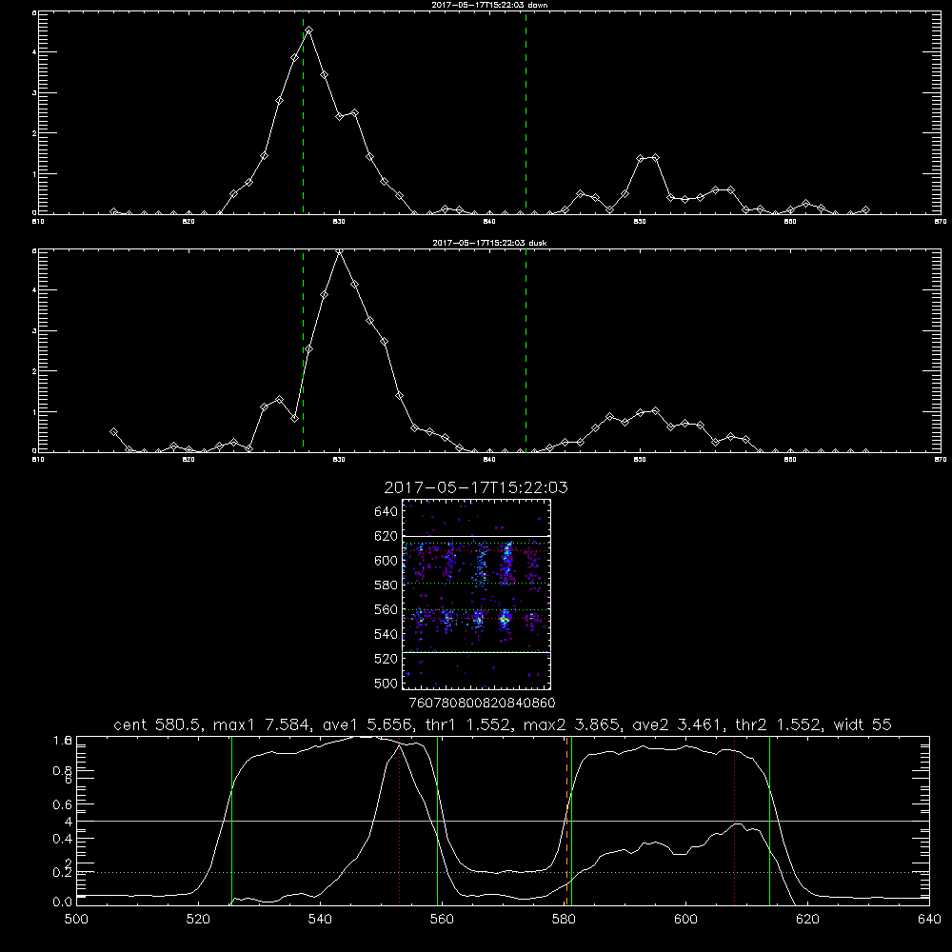
Task: Click the dusk plot title text
Action: pos(489,243)
